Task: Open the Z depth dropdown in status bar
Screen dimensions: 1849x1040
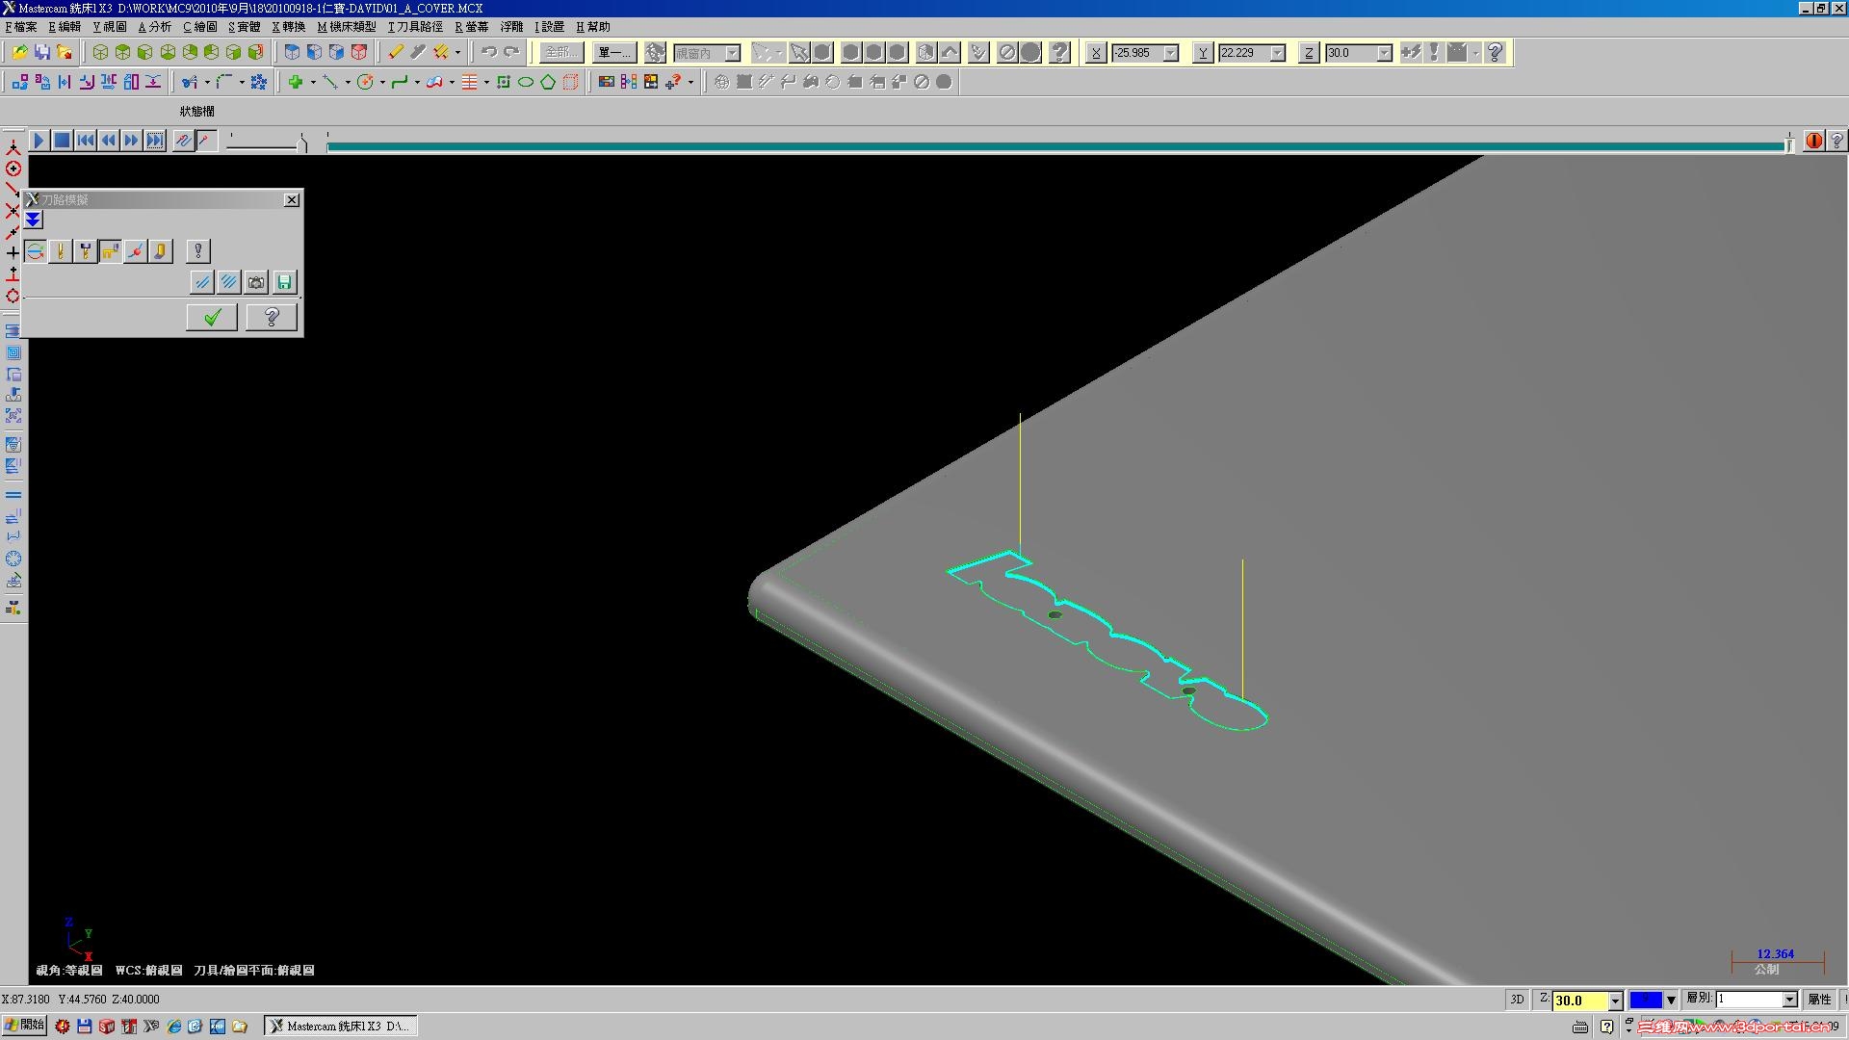Action: 1615,1001
